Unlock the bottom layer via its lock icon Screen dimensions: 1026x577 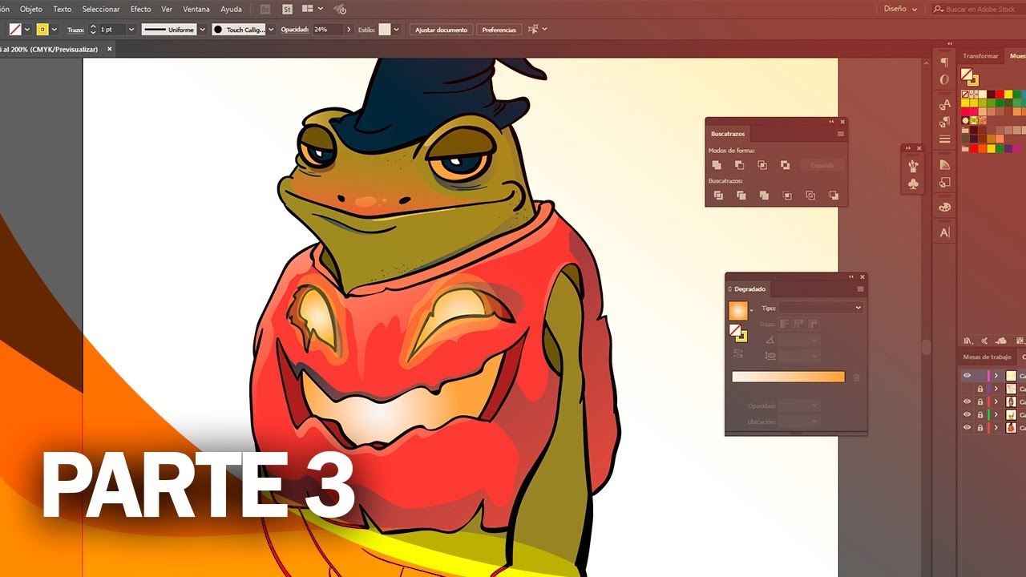[980, 427]
